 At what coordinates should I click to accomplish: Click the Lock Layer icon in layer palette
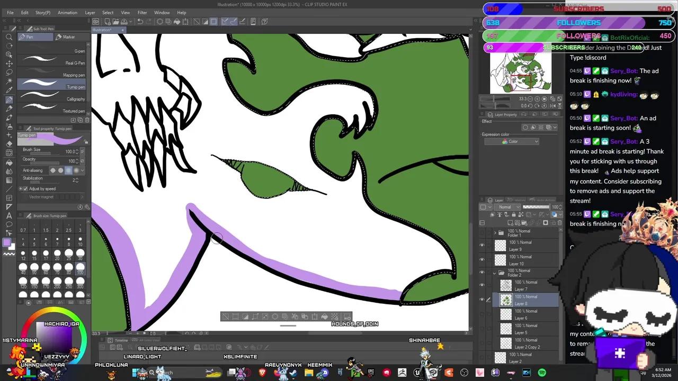pyautogui.click(x=514, y=214)
